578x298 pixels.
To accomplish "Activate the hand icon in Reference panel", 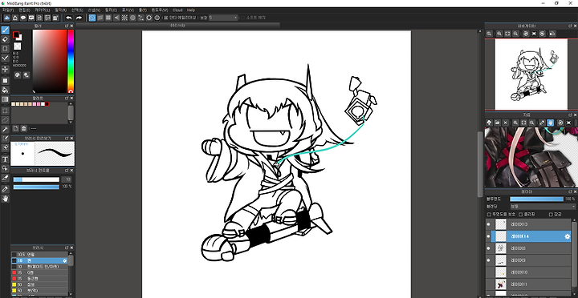I will pyautogui.click(x=551, y=123).
